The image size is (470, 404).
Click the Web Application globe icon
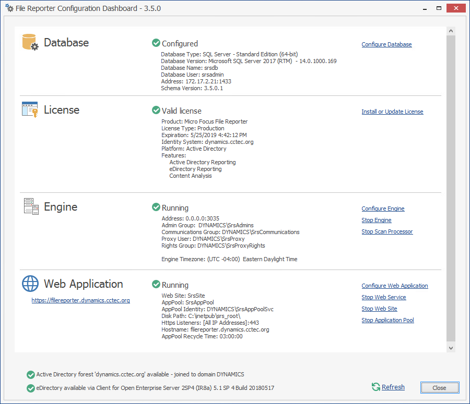(x=30, y=284)
